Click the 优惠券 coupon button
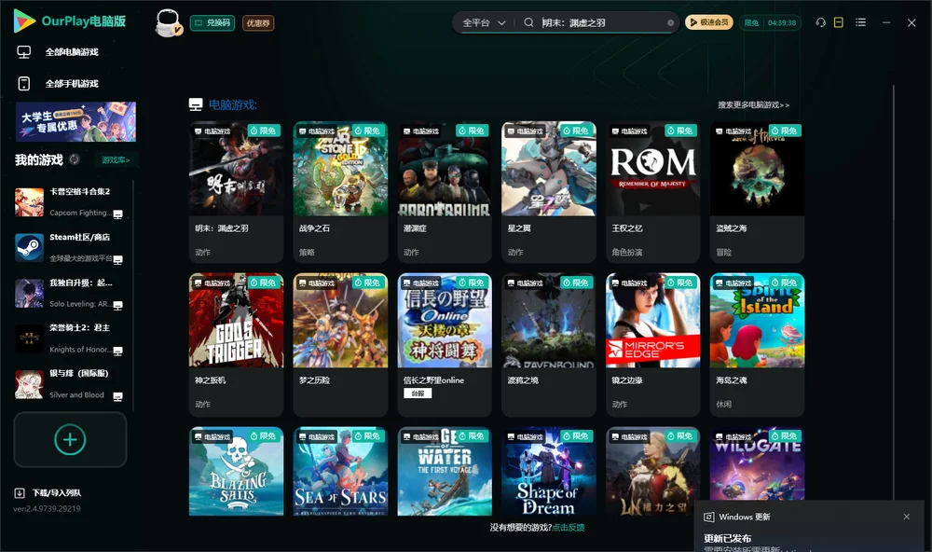The image size is (932, 552). coord(258,22)
